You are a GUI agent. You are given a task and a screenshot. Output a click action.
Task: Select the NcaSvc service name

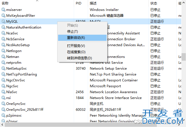[12, 33]
